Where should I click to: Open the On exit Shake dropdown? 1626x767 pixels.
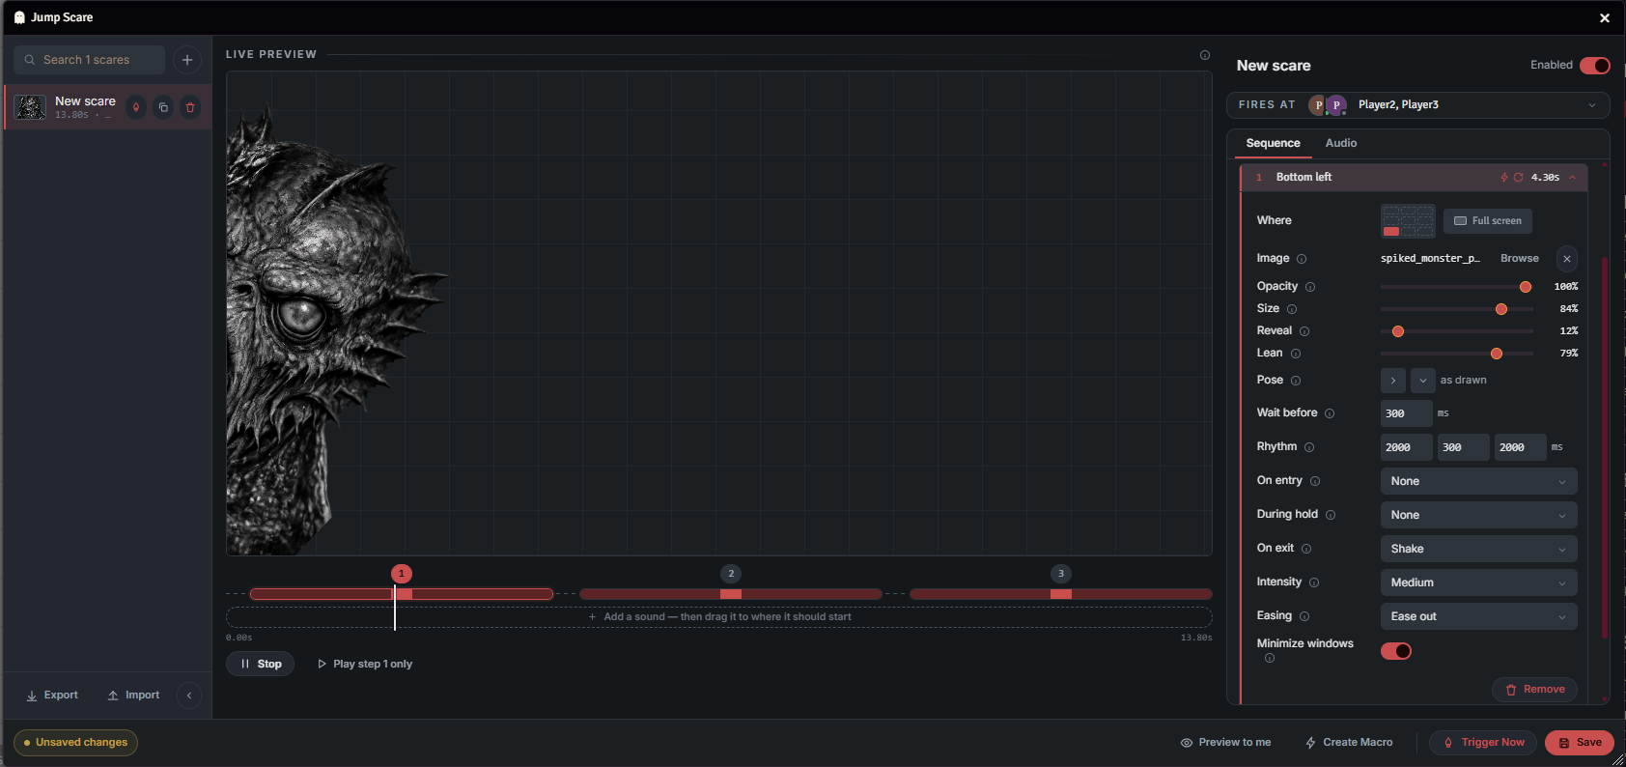point(1479,549)
